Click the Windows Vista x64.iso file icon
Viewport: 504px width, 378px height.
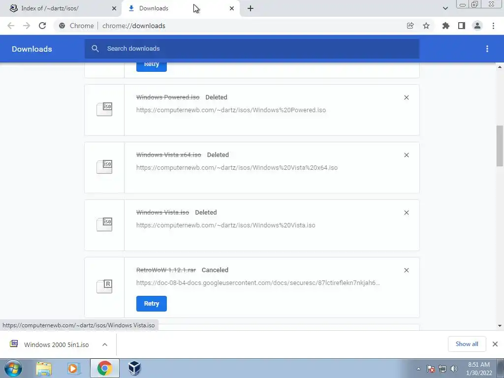click(104, 167)
